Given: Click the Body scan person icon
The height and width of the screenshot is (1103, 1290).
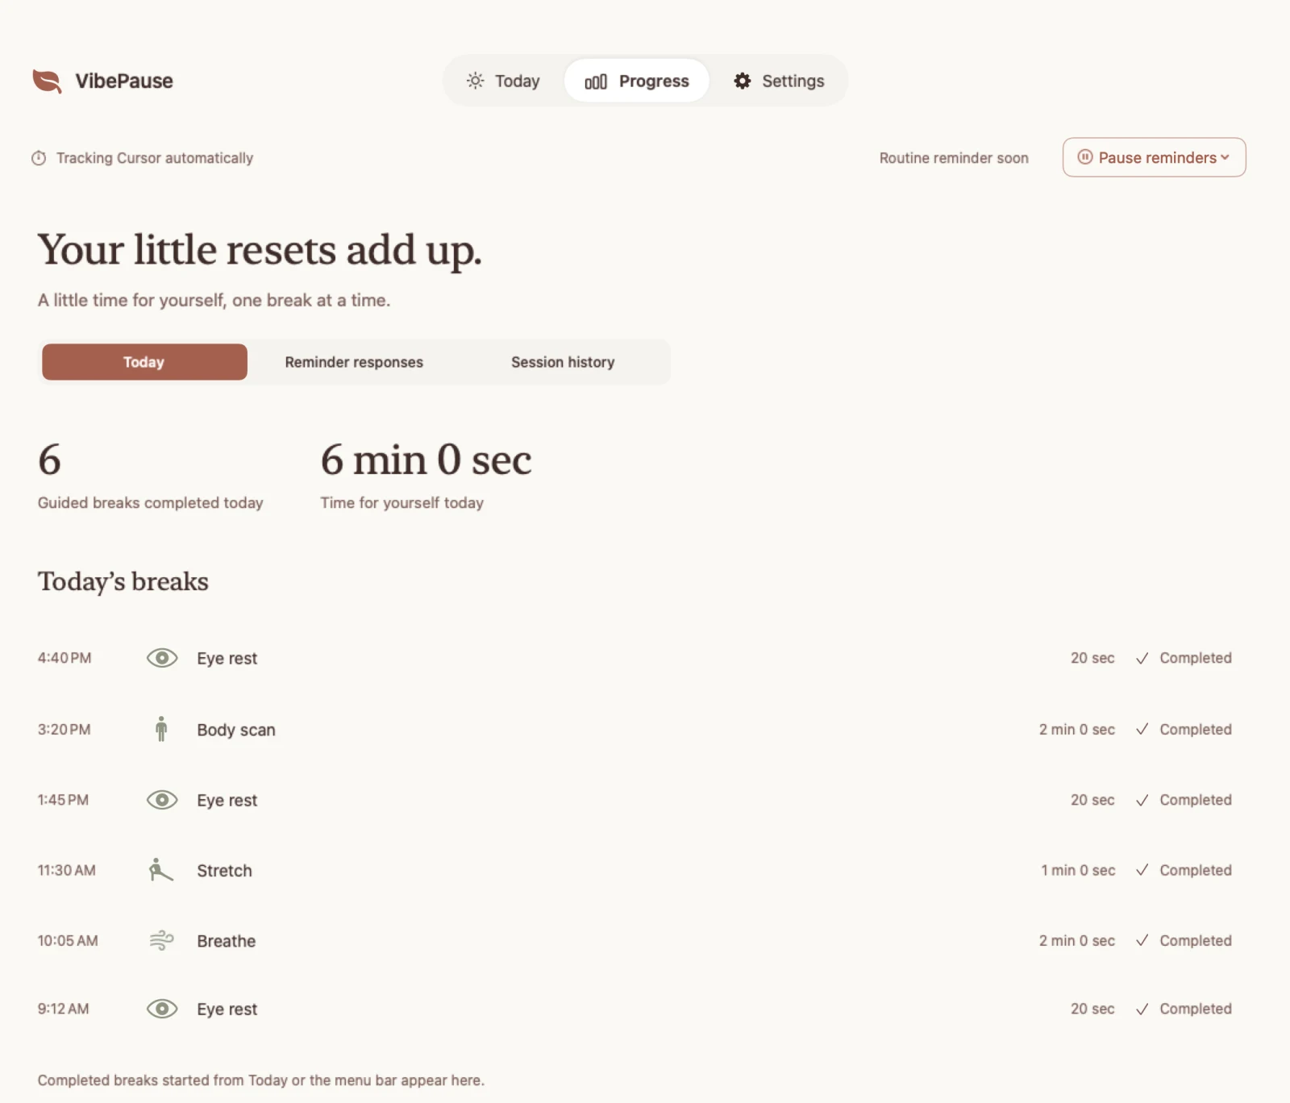Looking at the screenshot, I should click(x=161, y=729).
